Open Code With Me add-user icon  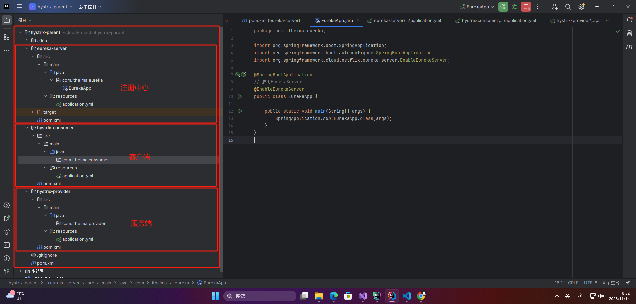(x=555, y=7)
